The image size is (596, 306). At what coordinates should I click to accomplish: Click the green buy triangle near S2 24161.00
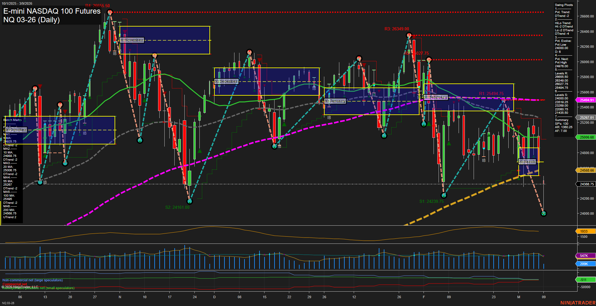200,151
